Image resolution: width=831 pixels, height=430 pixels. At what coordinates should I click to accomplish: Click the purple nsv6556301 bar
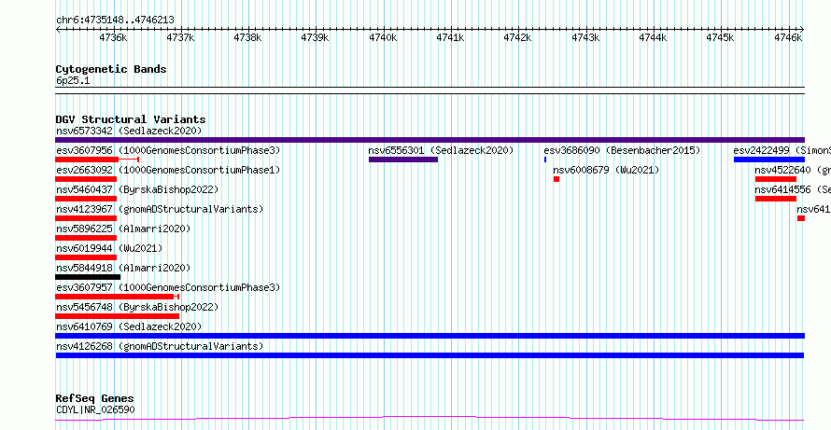(403, 160)
